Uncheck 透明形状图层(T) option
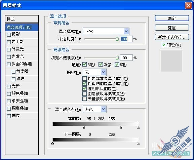 point(84,88)
